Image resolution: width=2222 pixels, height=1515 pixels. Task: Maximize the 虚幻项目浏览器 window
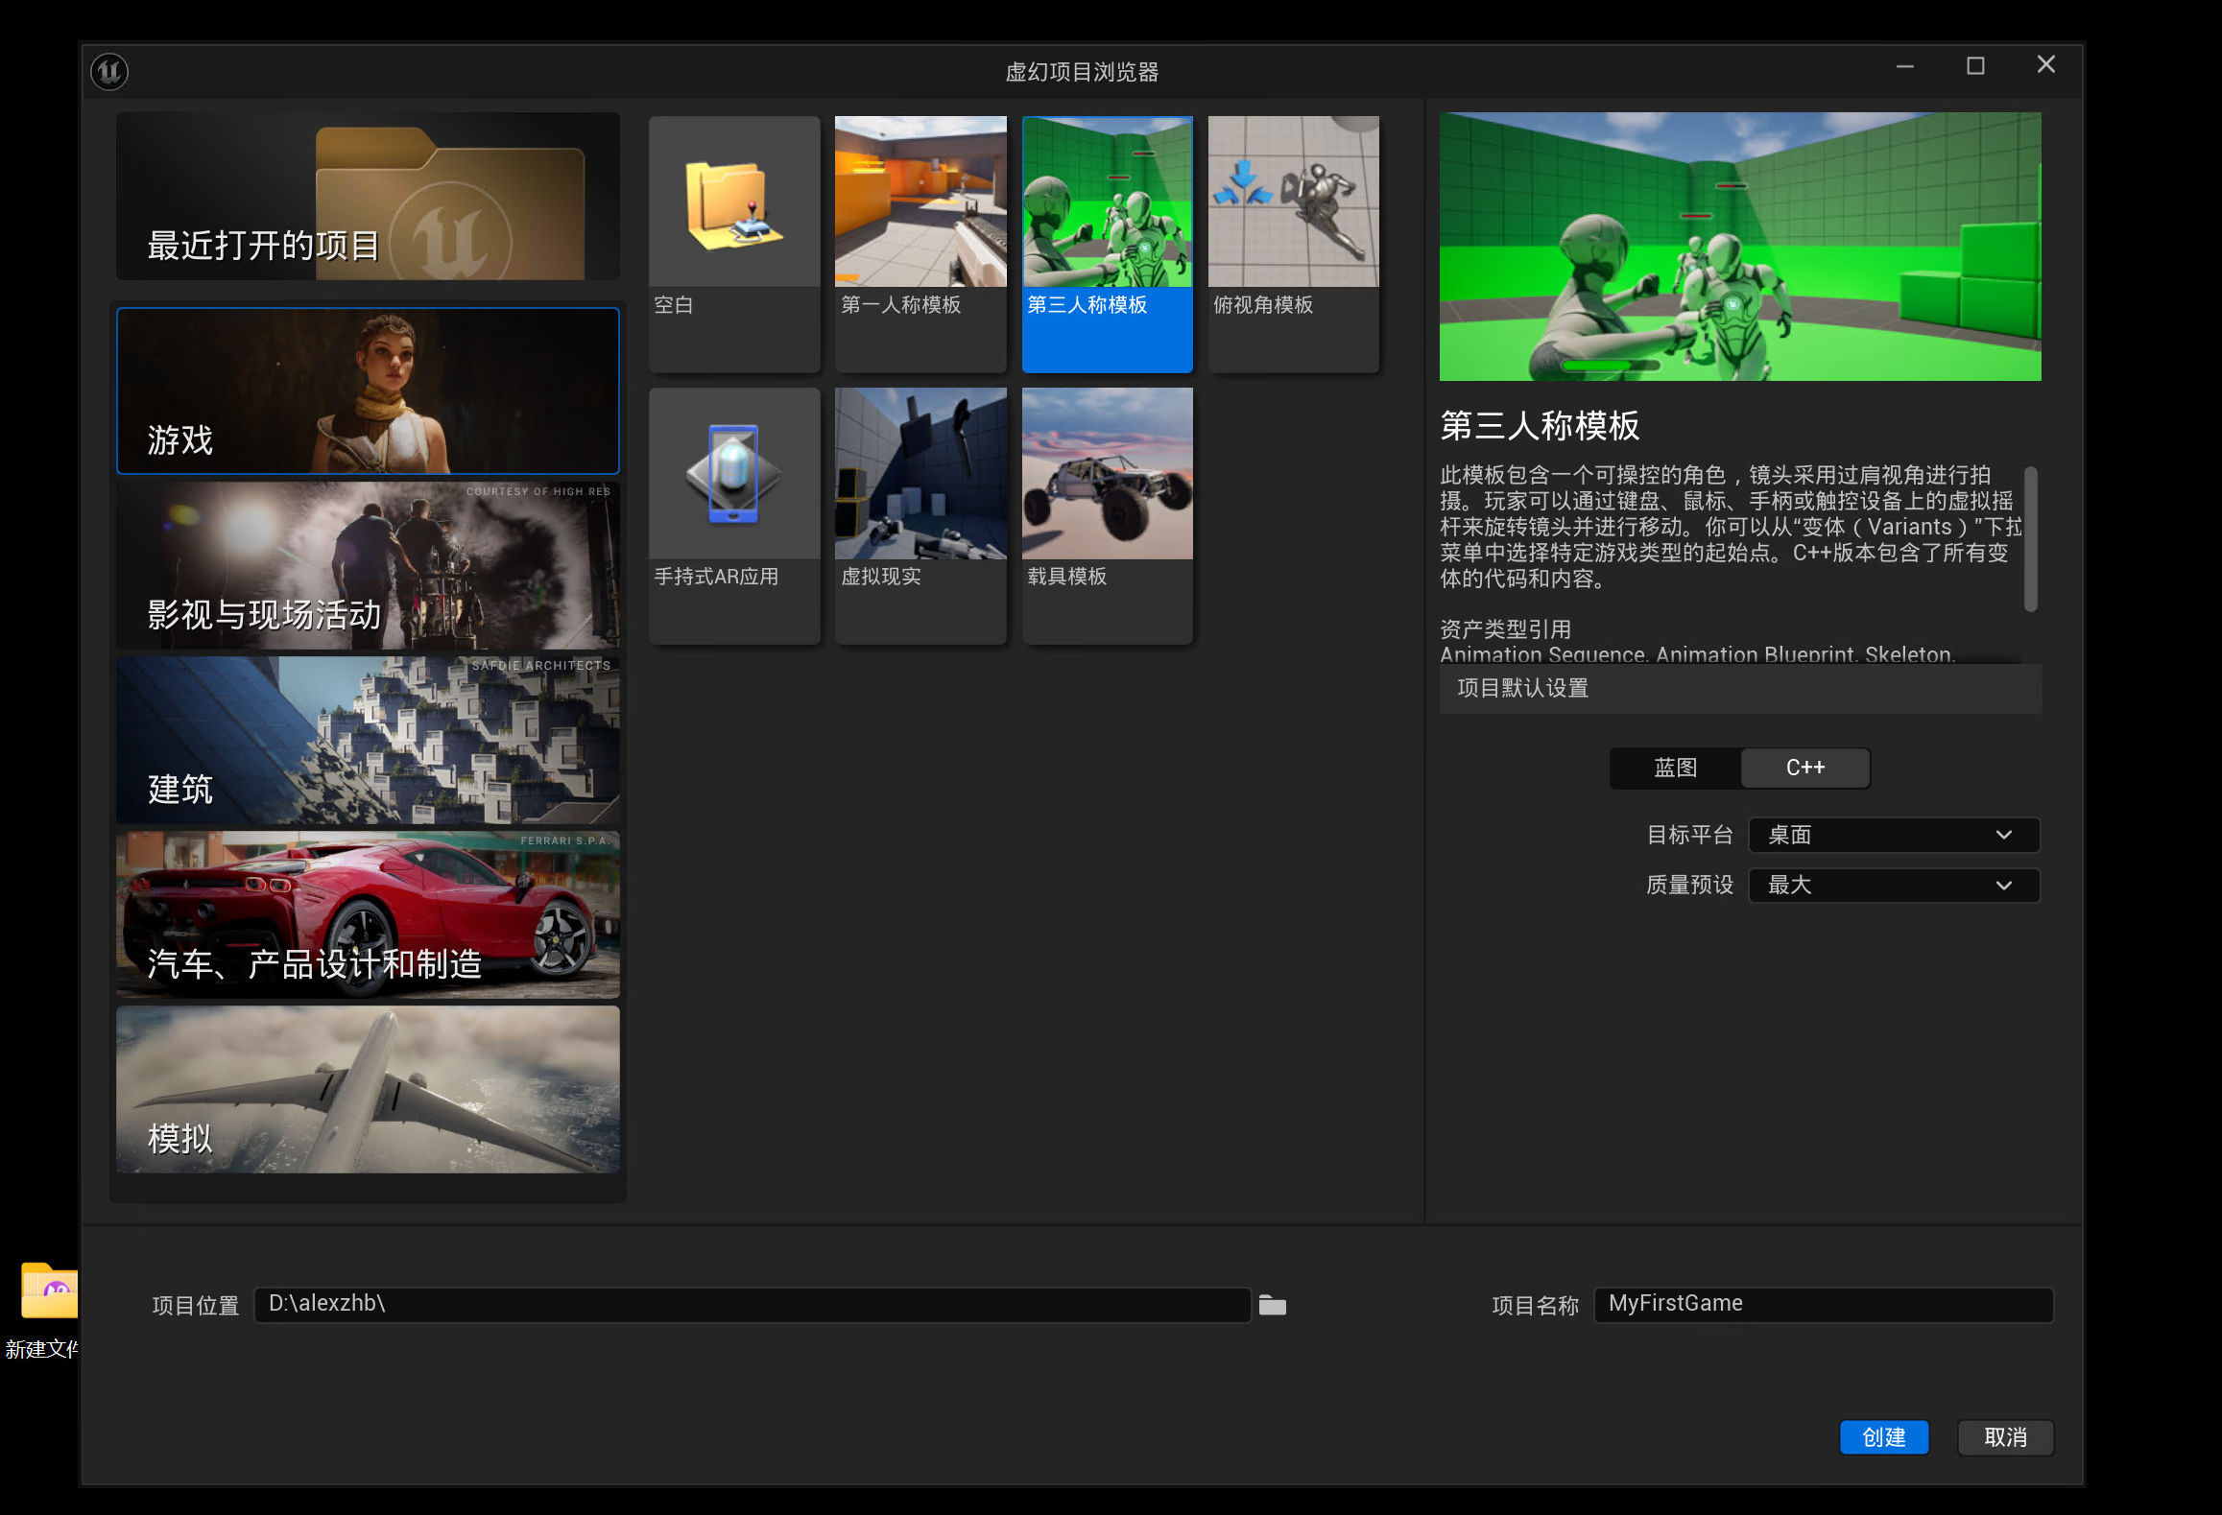point(1975,66)
